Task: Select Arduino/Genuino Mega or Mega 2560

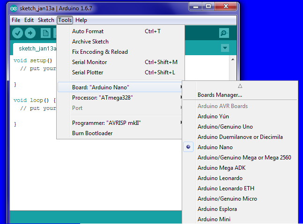Action: tap(240, 158)
